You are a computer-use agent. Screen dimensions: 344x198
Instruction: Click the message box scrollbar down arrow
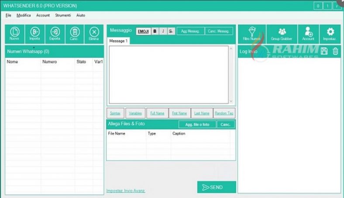[231, 101]
